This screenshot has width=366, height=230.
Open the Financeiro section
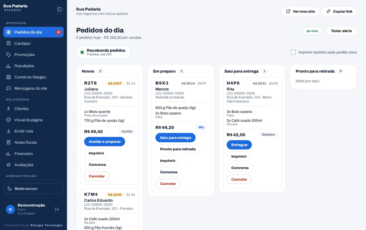click(34, 154)
